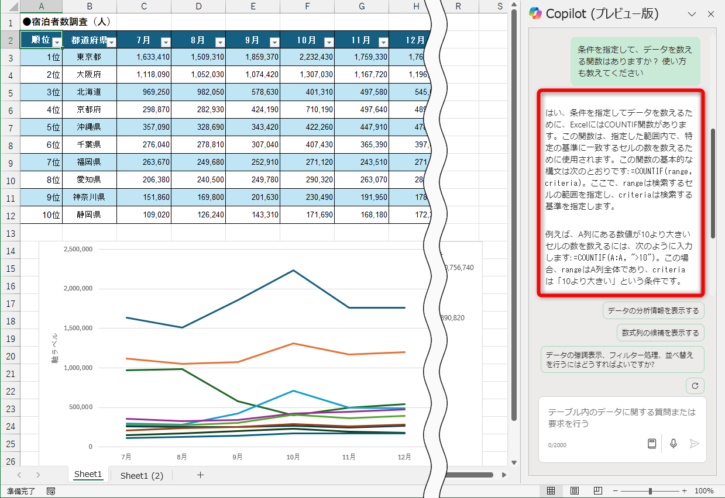Image resolution: width=725 pixels, height=498 pixels.
Task: Select Page Break Preview in status bar
Action: (598, 492)
